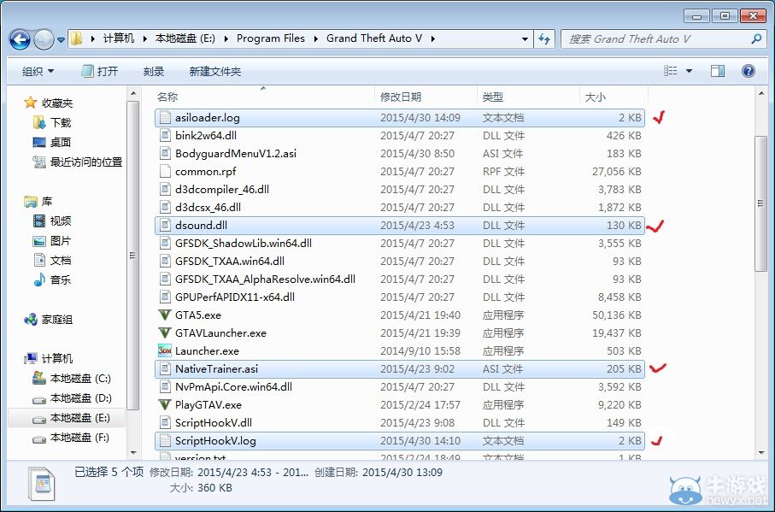Viewport: 775px width, 512px height.
Task: Select the NativeTrainer.asi file icon
Action: [165, 368]
